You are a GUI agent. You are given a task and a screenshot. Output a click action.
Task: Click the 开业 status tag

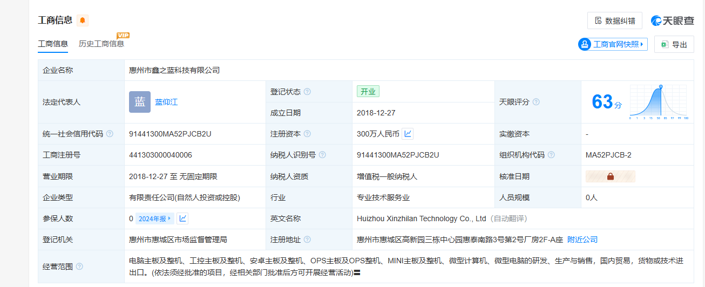click(368, 92)
